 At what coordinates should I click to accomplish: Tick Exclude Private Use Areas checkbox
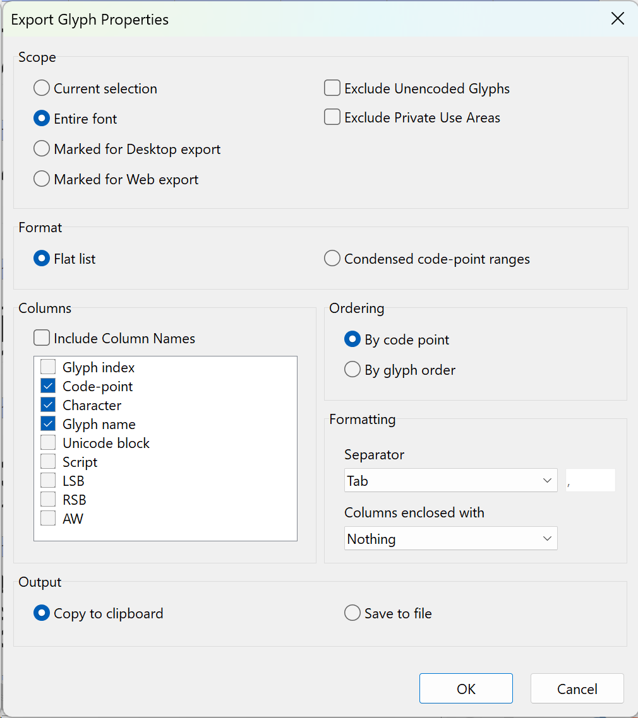[x=332, y=117]
